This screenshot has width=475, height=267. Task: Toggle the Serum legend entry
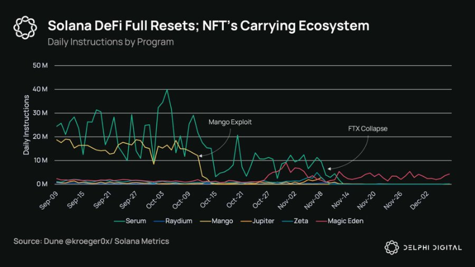(130, 221)
